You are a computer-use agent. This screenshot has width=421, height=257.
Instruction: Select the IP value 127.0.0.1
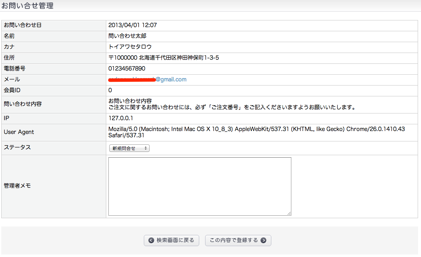pos(120,118)
